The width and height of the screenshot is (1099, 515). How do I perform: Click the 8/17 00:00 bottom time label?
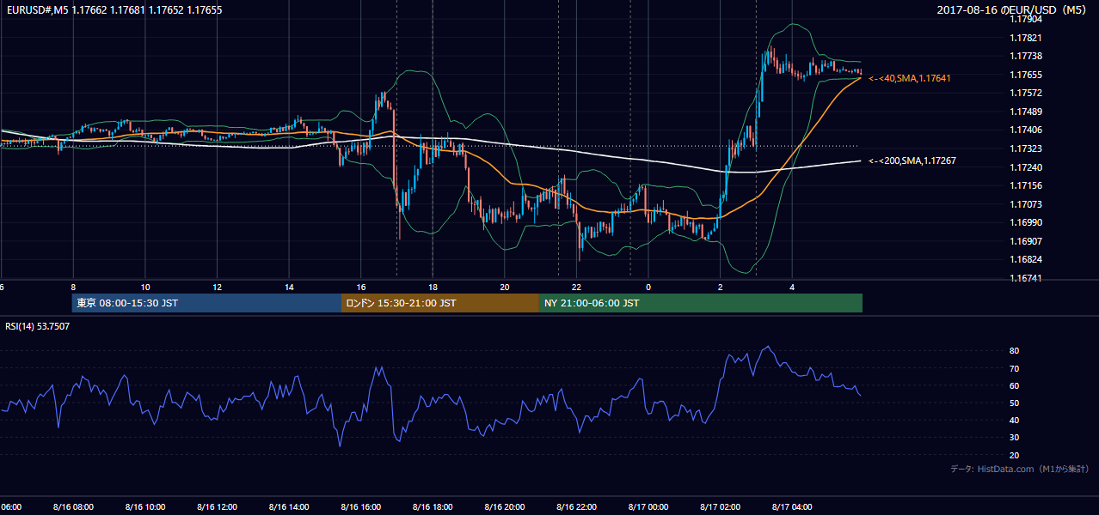648,506
